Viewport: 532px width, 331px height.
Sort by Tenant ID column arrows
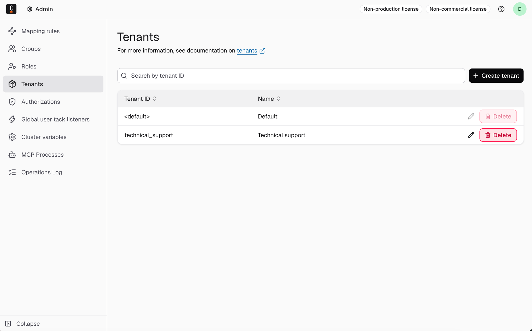pyautogui.click(x=155, y=99)
